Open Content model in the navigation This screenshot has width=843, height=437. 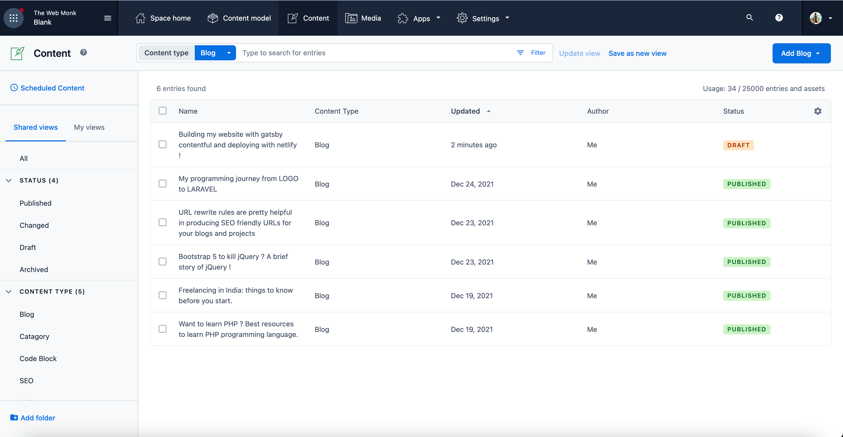coord(239,18)
